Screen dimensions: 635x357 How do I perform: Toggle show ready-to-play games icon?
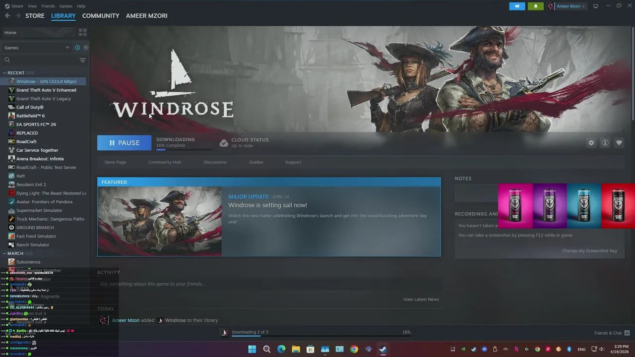pos(86,48)
